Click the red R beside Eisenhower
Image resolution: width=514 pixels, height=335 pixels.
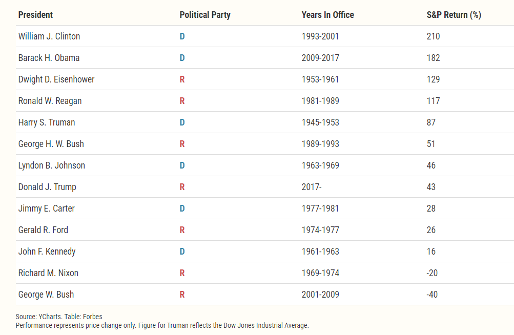point(182,79)
